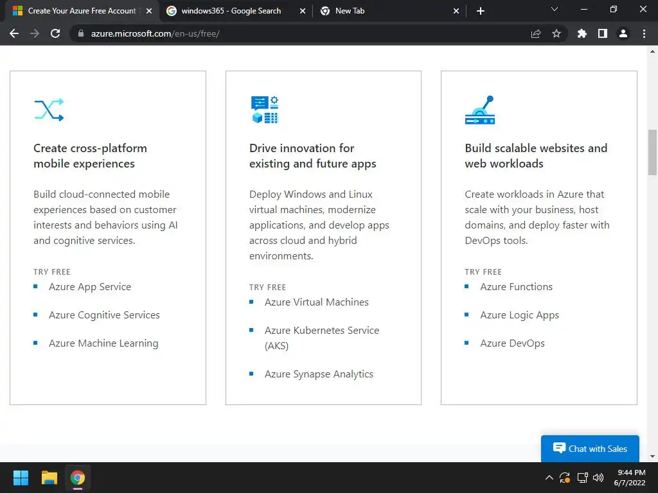Reload the page with the refresh icon

tap(55, 33)
